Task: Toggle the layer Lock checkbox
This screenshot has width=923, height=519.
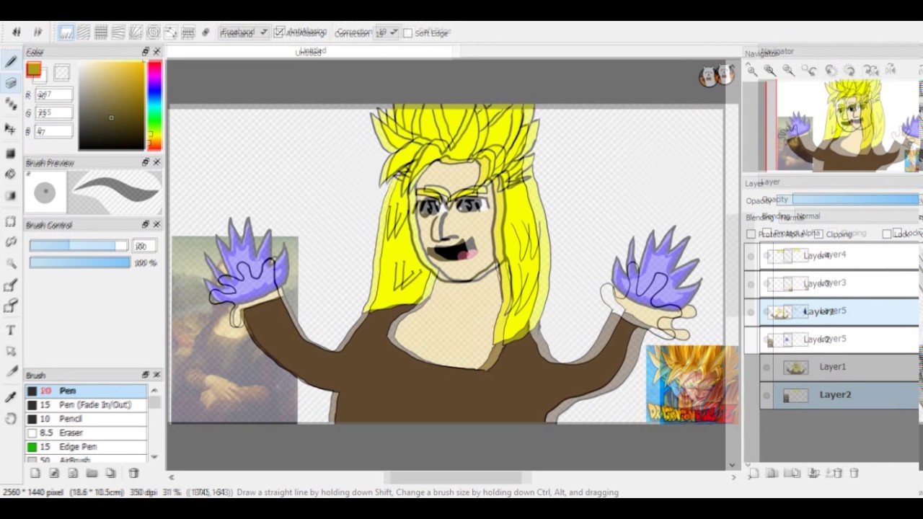Action: tap(887, 234)
